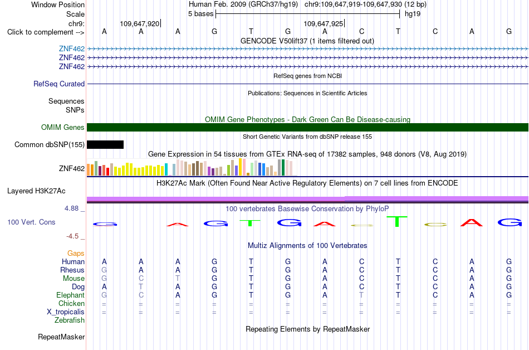
Task: Select the 'X_tropicalis' species row label
Action: click(x=66, y=312)
